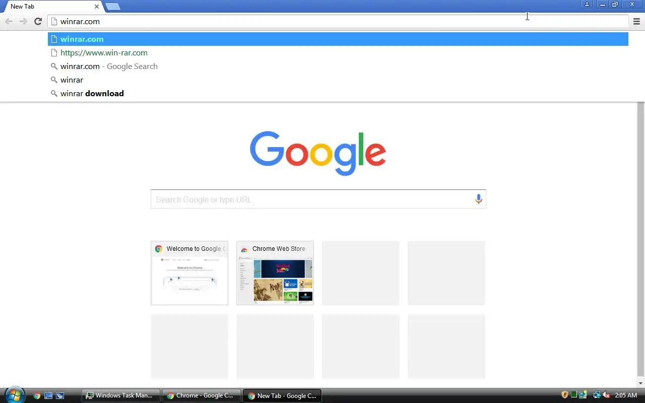Open the Windows Start orb
The image size is (645, 403).
tap(14, 395)
